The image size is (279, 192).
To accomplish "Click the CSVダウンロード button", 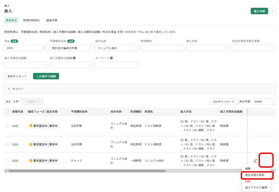I will [x=223, y=102].
